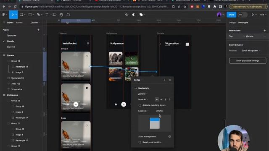Toggle heart on card under Сегодня
Screen dimensions: 269x151
coord(87,56)
